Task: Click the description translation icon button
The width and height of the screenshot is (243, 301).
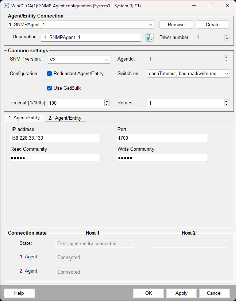Action: [149, 37]
